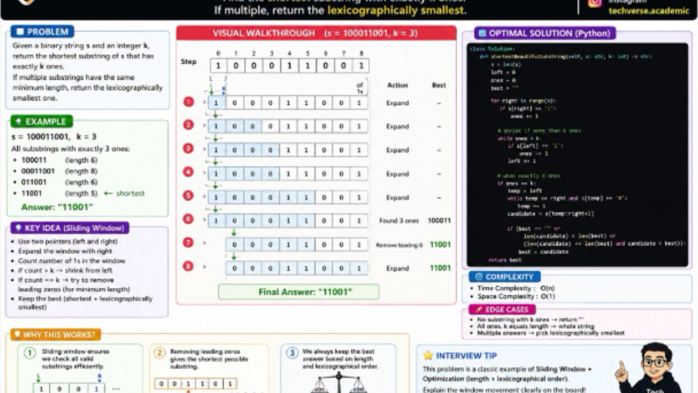Click the WHY THIS WORKS lightbulb icon
The height and width of the screenshot is (393, 698).
pyautogui.click(x=17, y=335)
